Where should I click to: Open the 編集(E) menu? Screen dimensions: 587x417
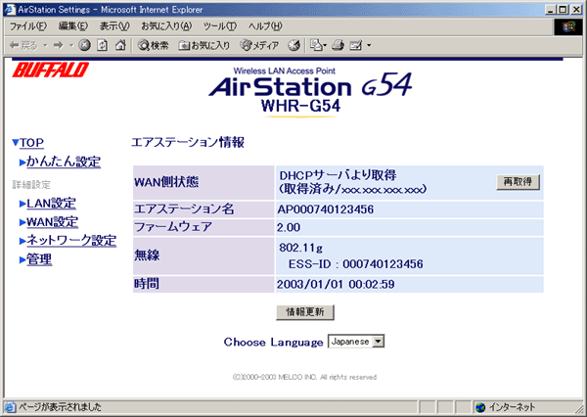click(73, 26)
